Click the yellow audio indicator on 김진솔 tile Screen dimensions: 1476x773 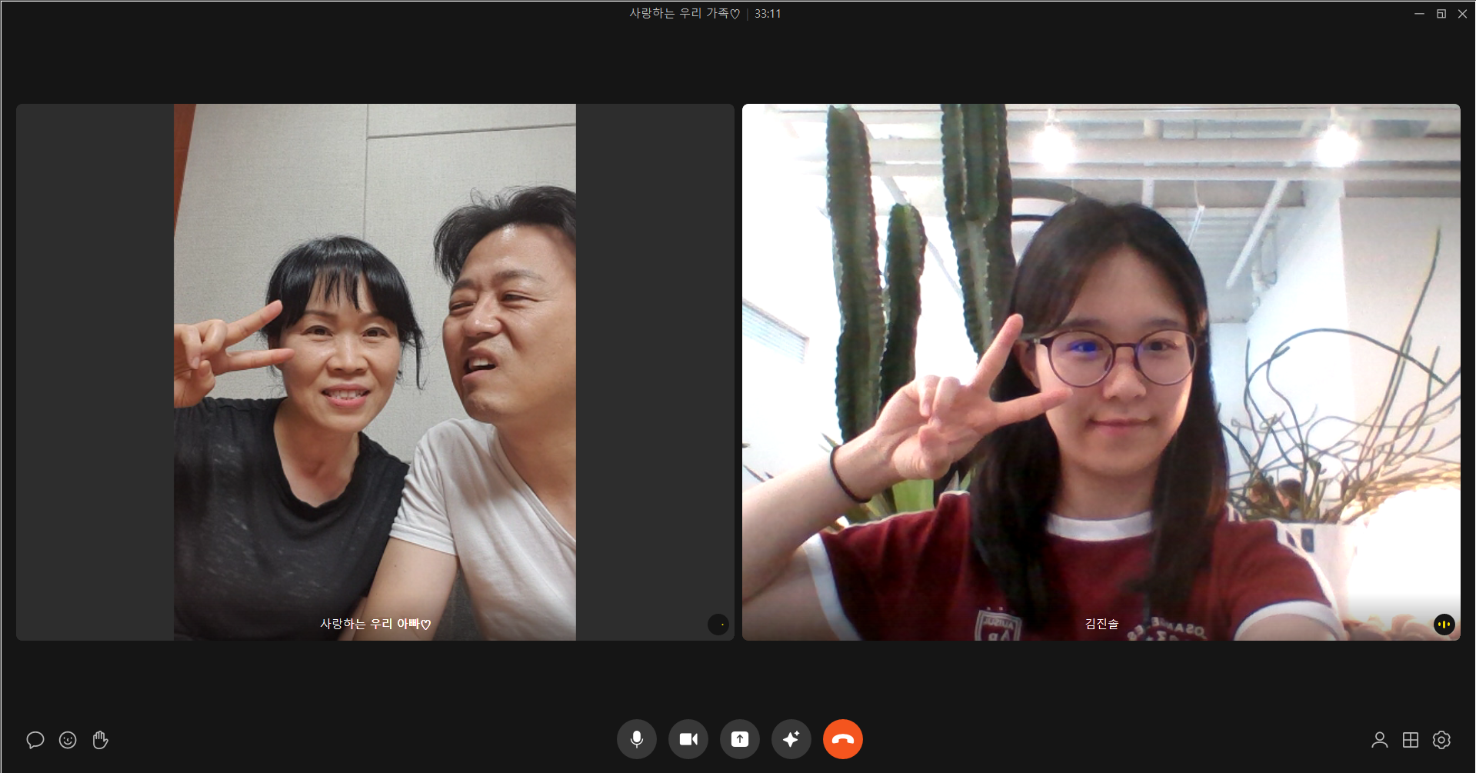click(1444, 625)
